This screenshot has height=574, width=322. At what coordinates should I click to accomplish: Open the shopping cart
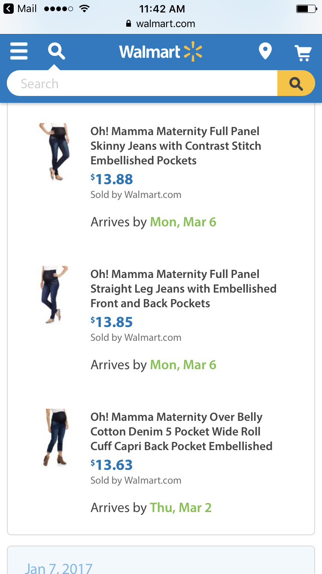pos(303,52)
